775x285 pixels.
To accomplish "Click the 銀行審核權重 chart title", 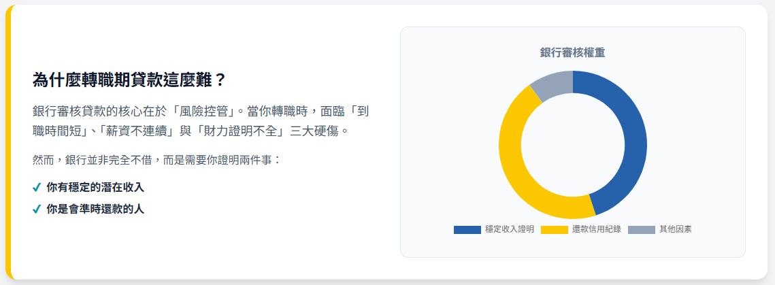I will point(572,52).
